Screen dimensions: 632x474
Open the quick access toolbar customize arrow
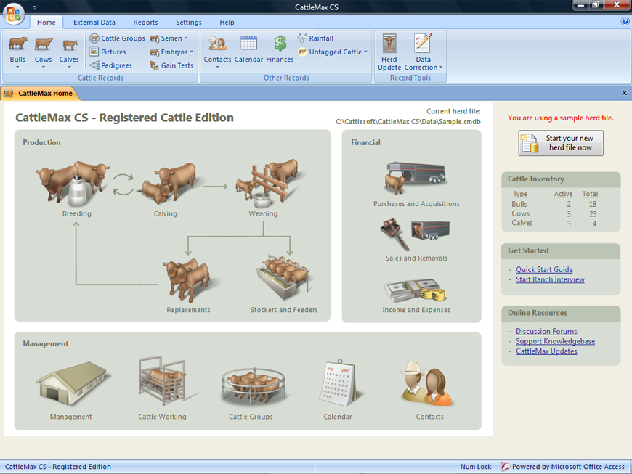[x=34, y=7]
